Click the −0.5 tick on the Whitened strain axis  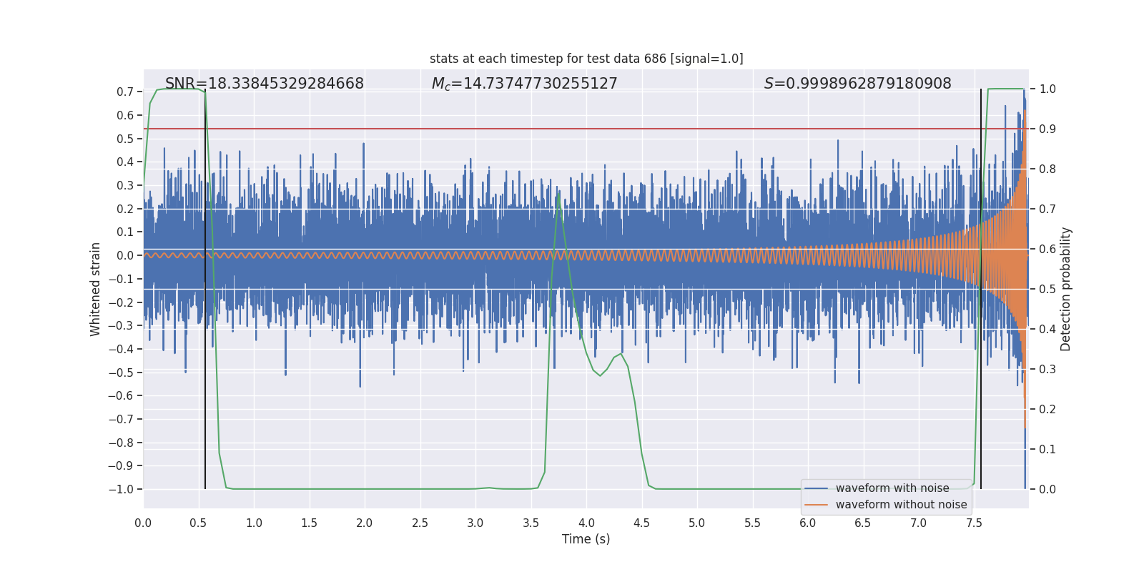coord(122,373)
